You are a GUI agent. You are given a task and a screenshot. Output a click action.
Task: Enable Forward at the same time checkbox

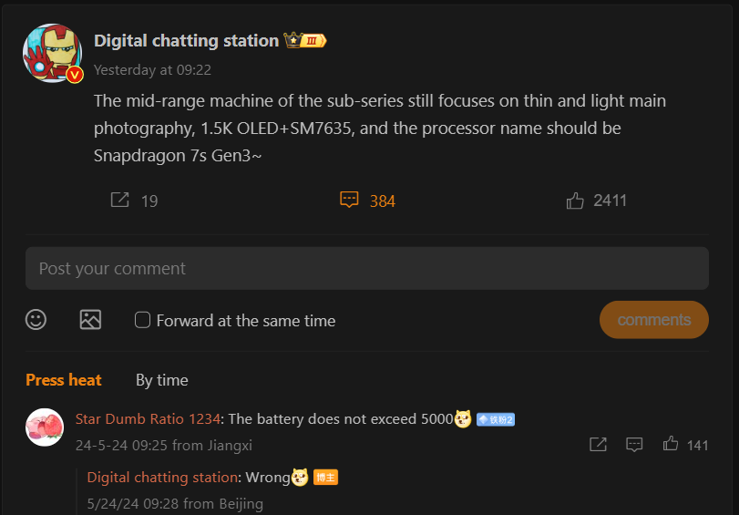pos(142,320)
